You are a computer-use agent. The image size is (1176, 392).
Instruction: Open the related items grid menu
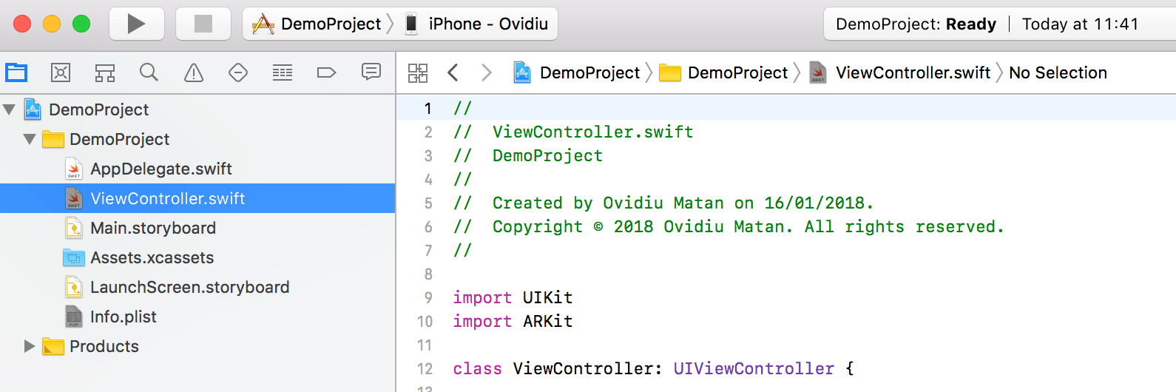(x=418, y=72)
